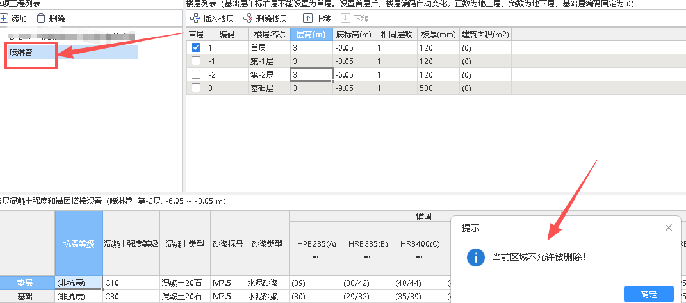Image resolution: width=686 pixels, height=303 pixels.
Task: Select the 垫层 row header
Action: click(27, 283)
